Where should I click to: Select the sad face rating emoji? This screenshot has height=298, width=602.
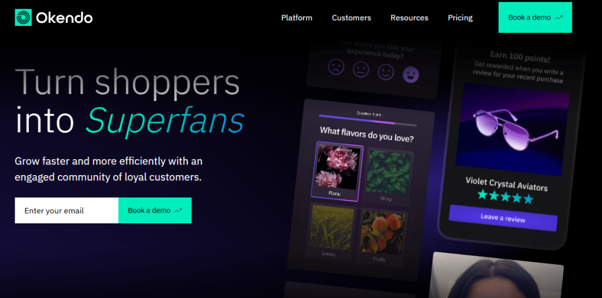click(x=336, y=68)
